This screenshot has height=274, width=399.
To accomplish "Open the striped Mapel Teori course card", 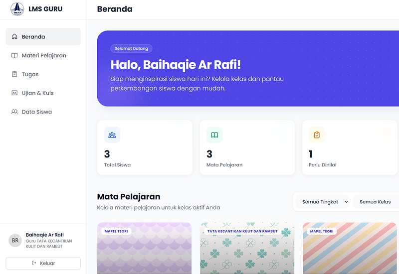I will pyautogui.click(x=350, y=248).
